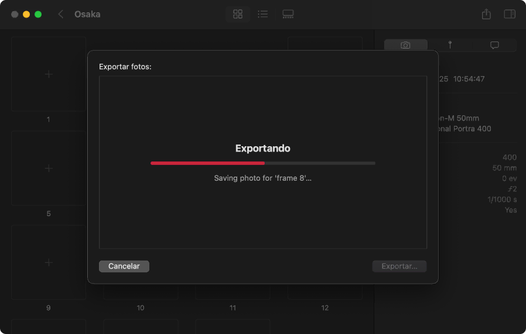Screen dimensions: 526x334
Task: Open the camera info tab
Action: point(405,45)
